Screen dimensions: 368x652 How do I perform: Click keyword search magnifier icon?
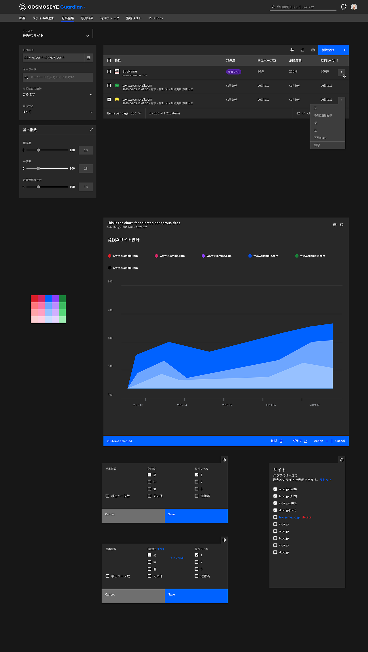tap(26, 77)
